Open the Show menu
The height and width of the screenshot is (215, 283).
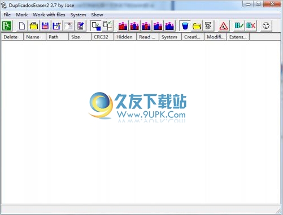(97, 15)
